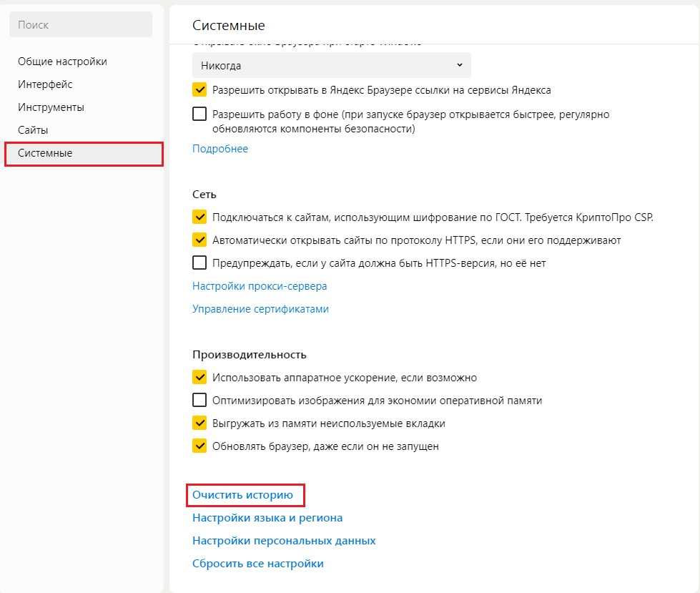Open Общие настройки section
This screenshot has width=700, height=593.
(x=62, y=62)
